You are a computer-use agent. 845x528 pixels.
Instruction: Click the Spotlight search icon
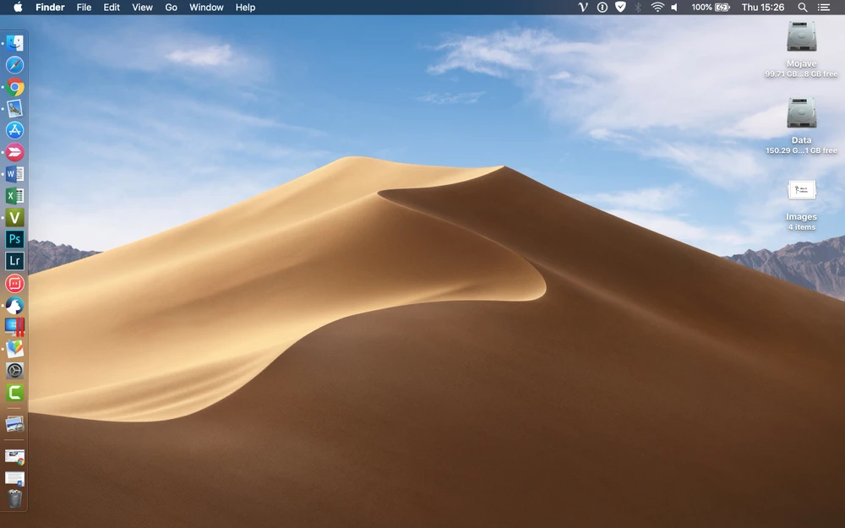(802, 8)
